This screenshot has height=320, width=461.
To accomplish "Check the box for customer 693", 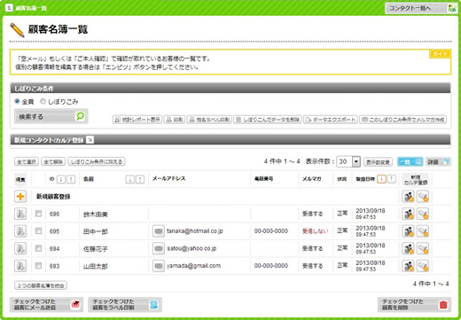I will point(38,266).
